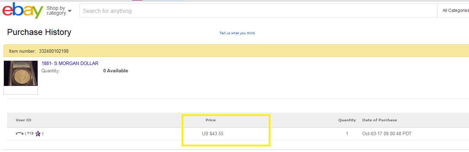Open the Tell us what you think link
This screenshot has width=469, height=152.
point(237,33)
